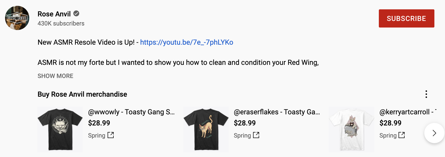Click the Spring external link icon under the @eraserflakes shirt
445x157 pixels.
tap(256, 135)
